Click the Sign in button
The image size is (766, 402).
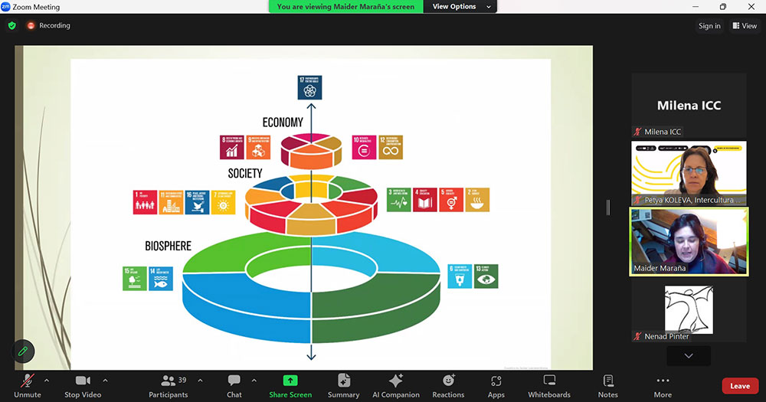pos(709,26)
